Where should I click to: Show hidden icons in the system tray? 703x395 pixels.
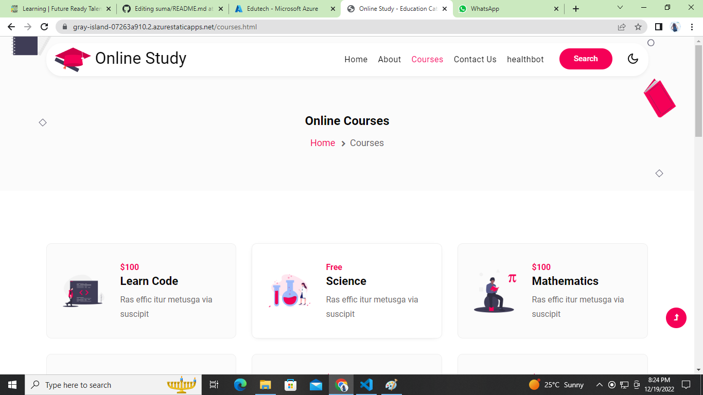tap(599, 384)
